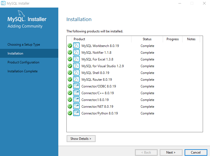Select the Connector/ODBC 8.0.19 text

click(x=99, y=86)
